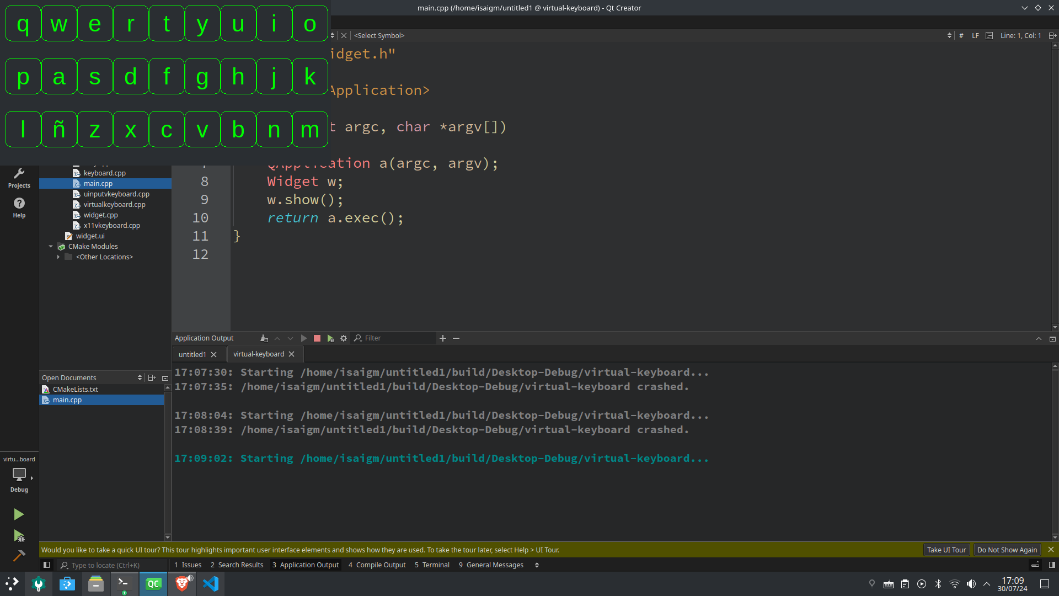Toggle the left sidebar visibility
The width and height of the screenshot is (1059, 596).
coord(47,565)
